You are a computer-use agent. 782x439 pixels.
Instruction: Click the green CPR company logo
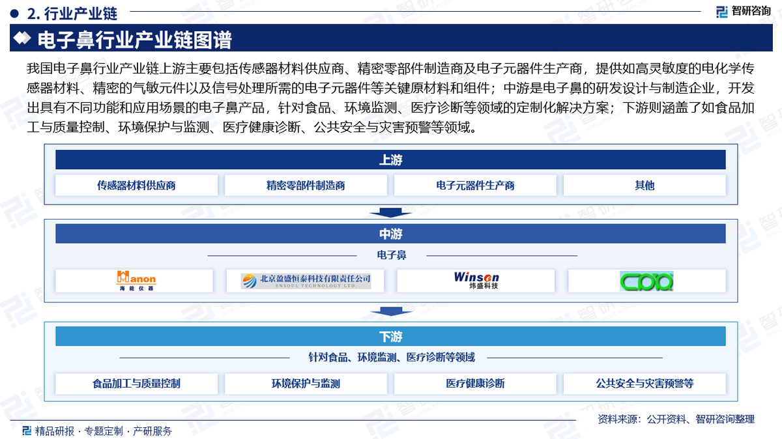646,281
